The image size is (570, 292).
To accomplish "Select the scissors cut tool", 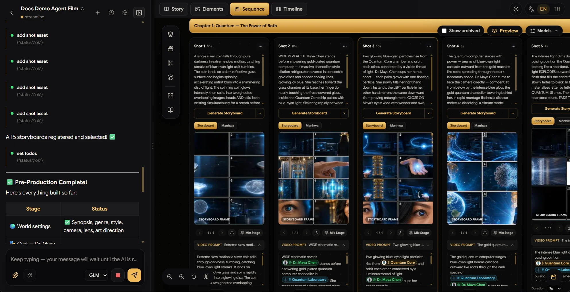I will coord(171,63).
